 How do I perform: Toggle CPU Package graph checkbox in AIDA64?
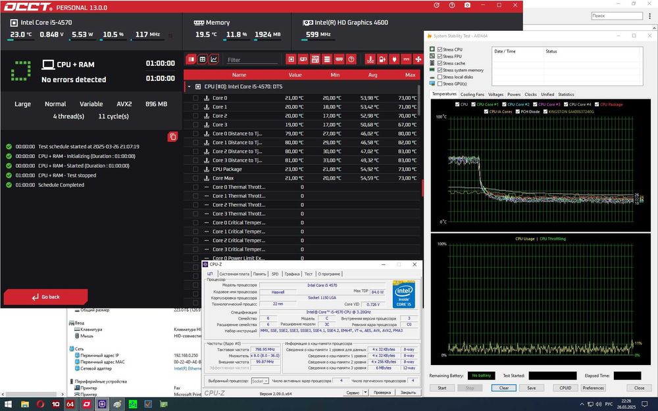tap(597, 105)
